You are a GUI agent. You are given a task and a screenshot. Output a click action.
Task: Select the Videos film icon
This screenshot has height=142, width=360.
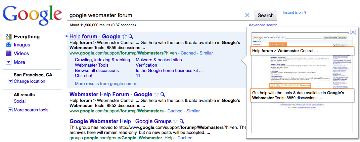pyautogui.click(x=9, y=53)
